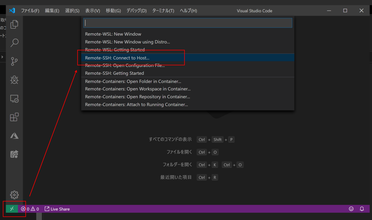Open the Explorer view in activity bar
The width and height of the screenshot is (372, 220).
(14, 24)
